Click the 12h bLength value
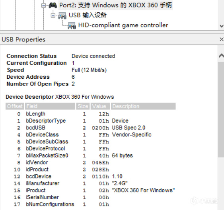This screenshot has height=210, width=224. 104,114
